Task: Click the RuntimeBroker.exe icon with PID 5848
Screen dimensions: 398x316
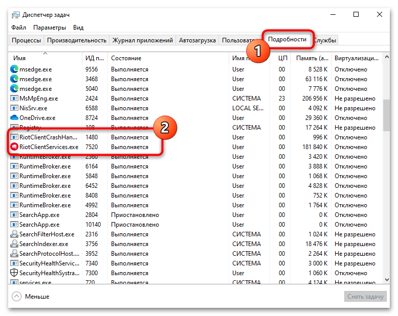Action: click(14, 176)
